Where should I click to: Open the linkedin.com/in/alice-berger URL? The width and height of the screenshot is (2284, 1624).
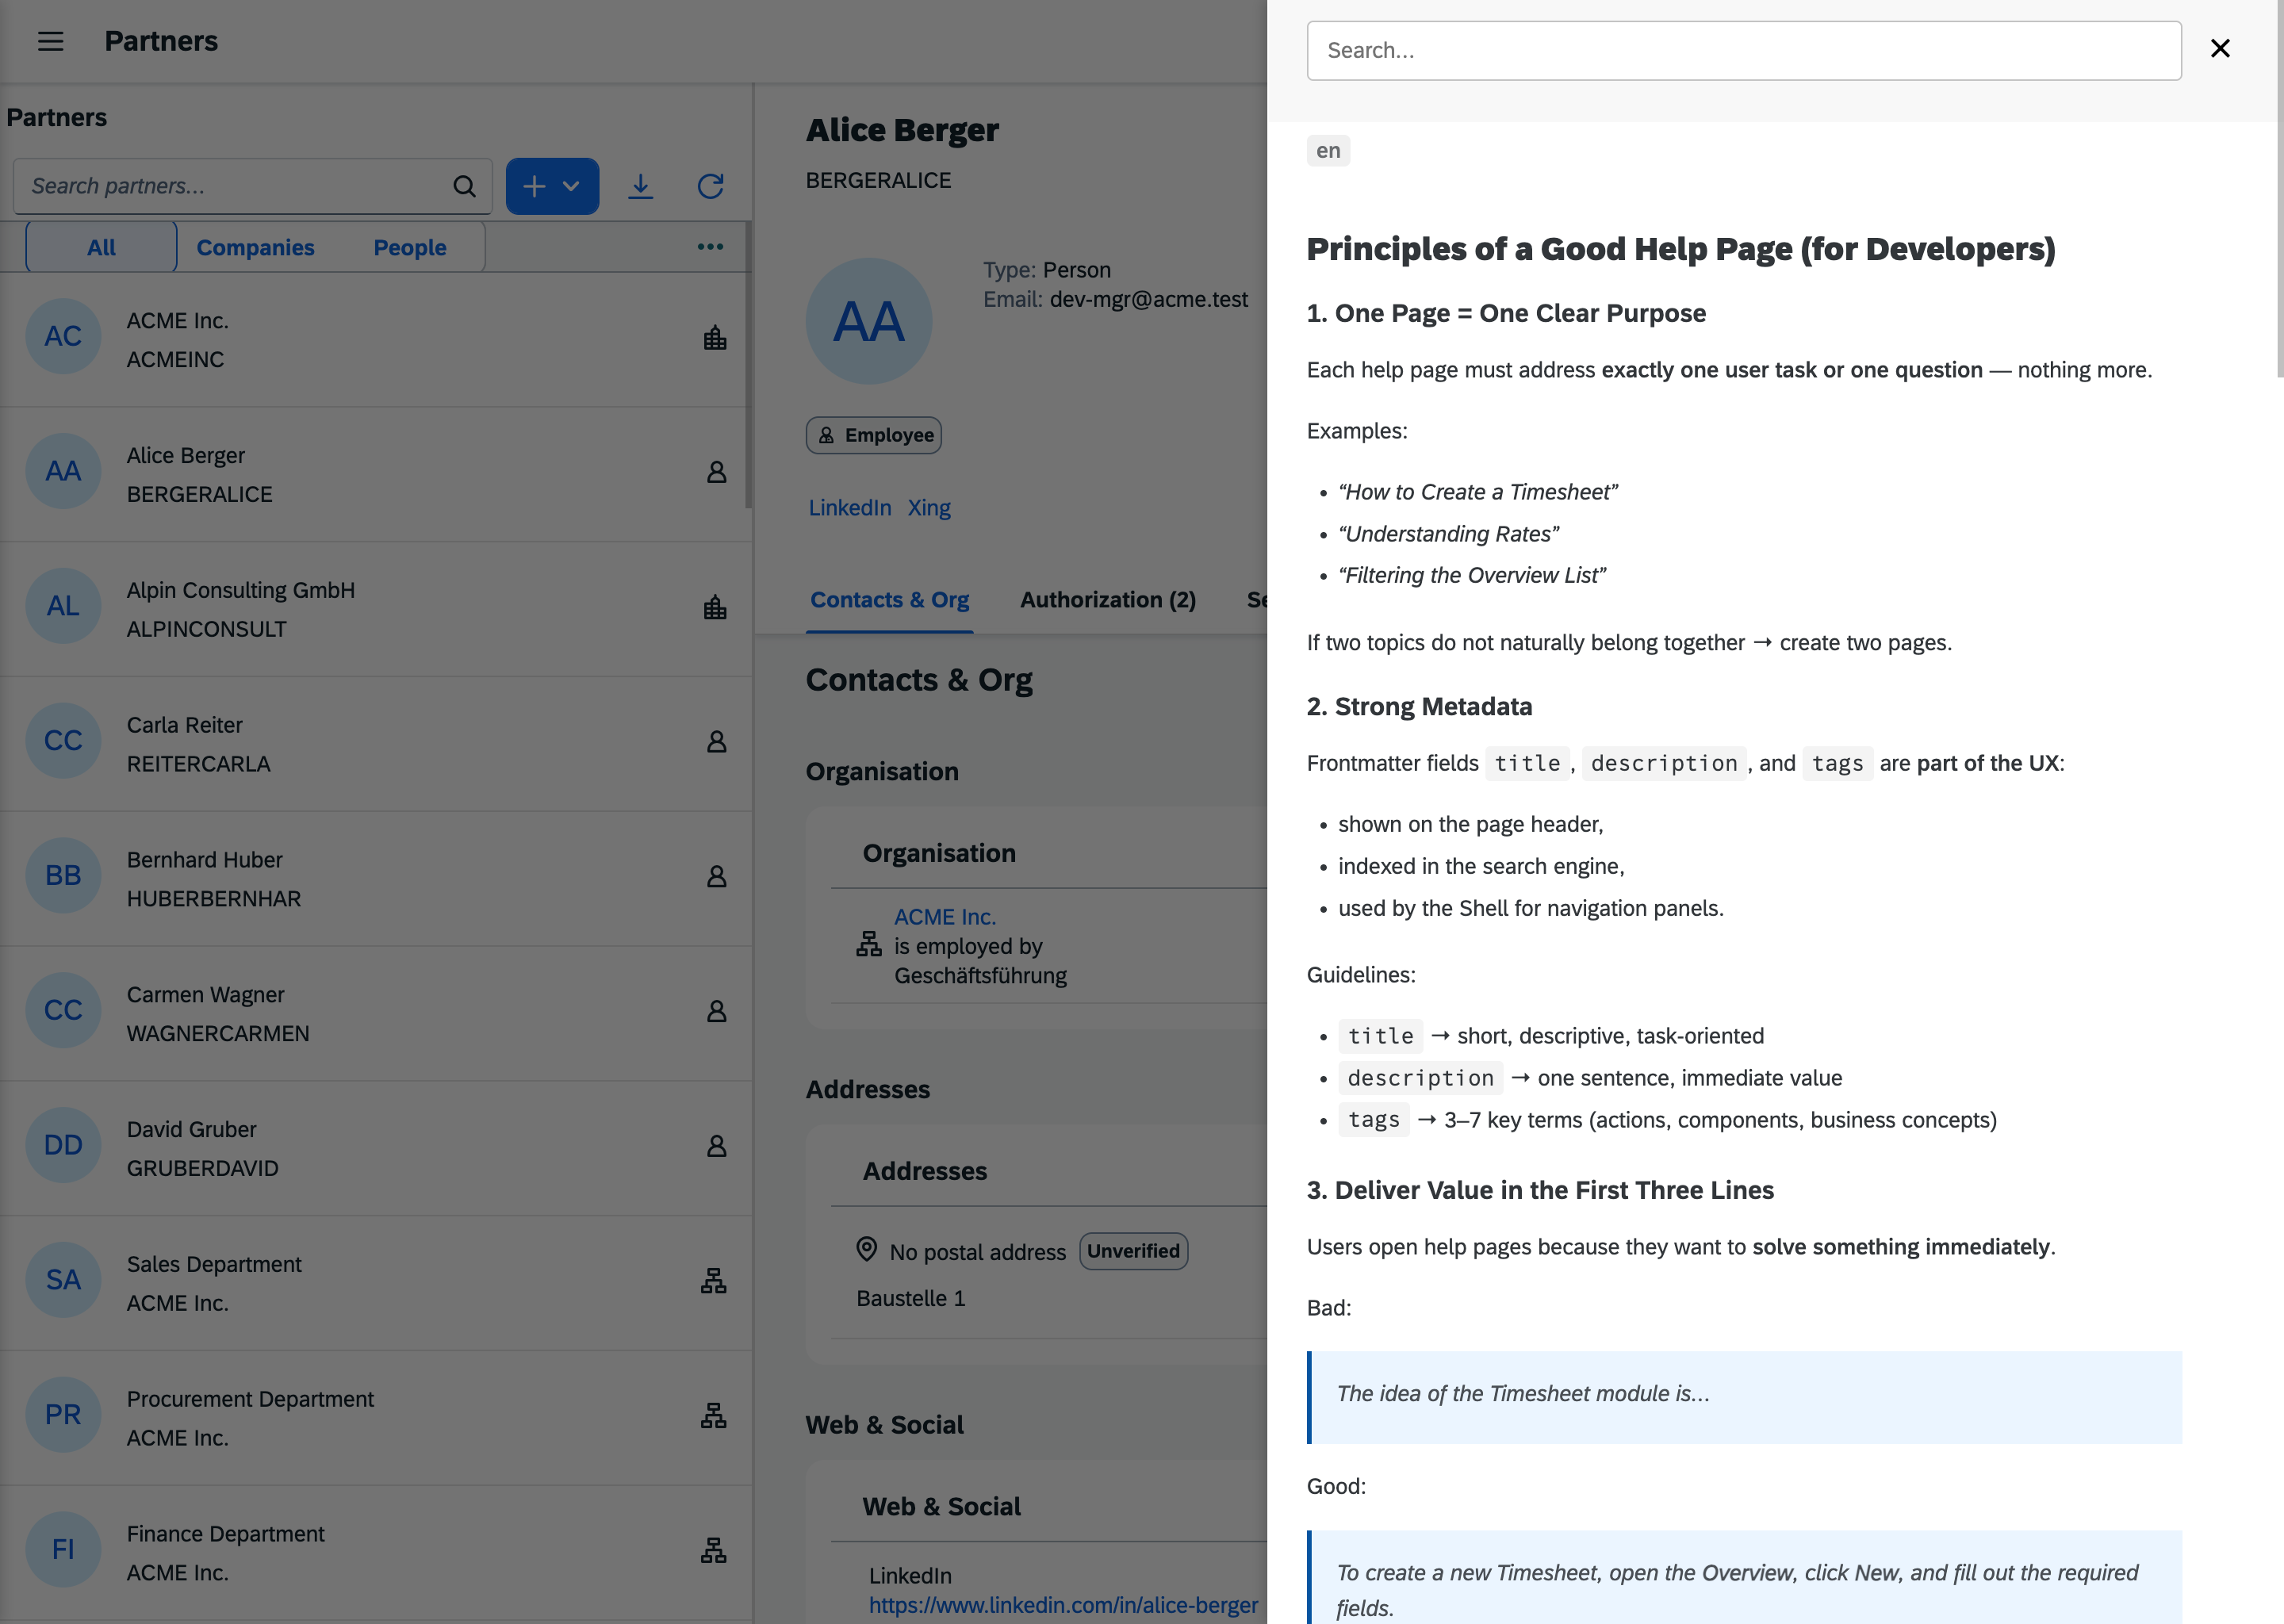(1063, 1605)
